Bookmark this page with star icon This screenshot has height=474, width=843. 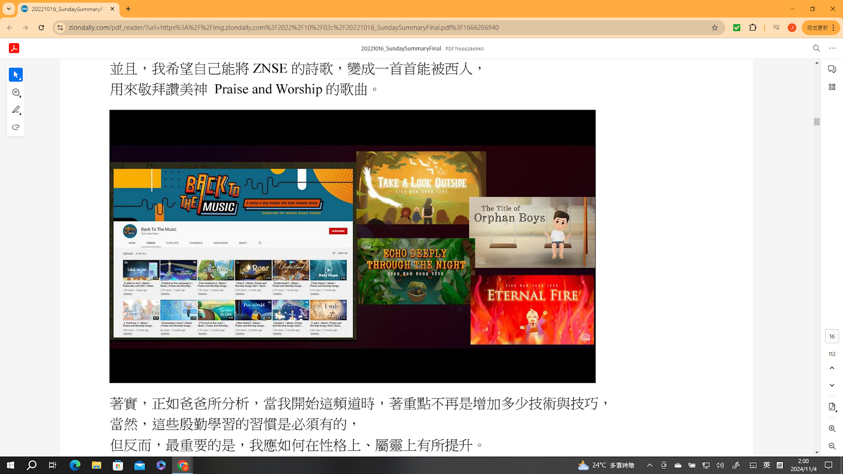715,27
